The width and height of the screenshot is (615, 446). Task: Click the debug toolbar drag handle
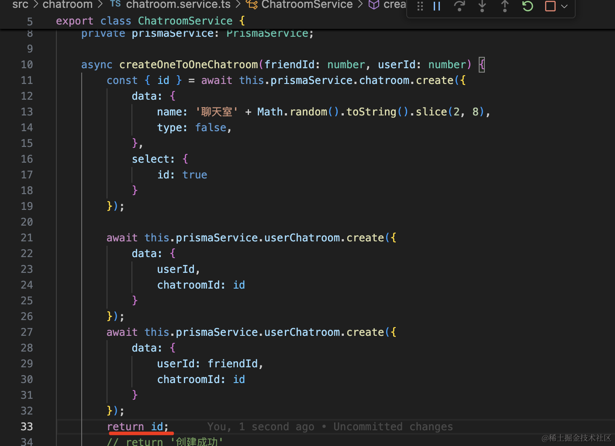(x=420, y=6)
